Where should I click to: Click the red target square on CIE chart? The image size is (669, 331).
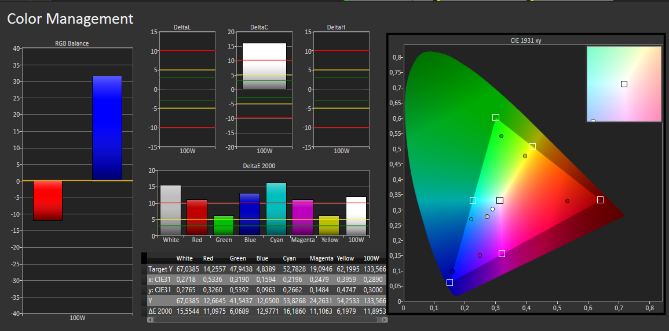pos(600,199)
